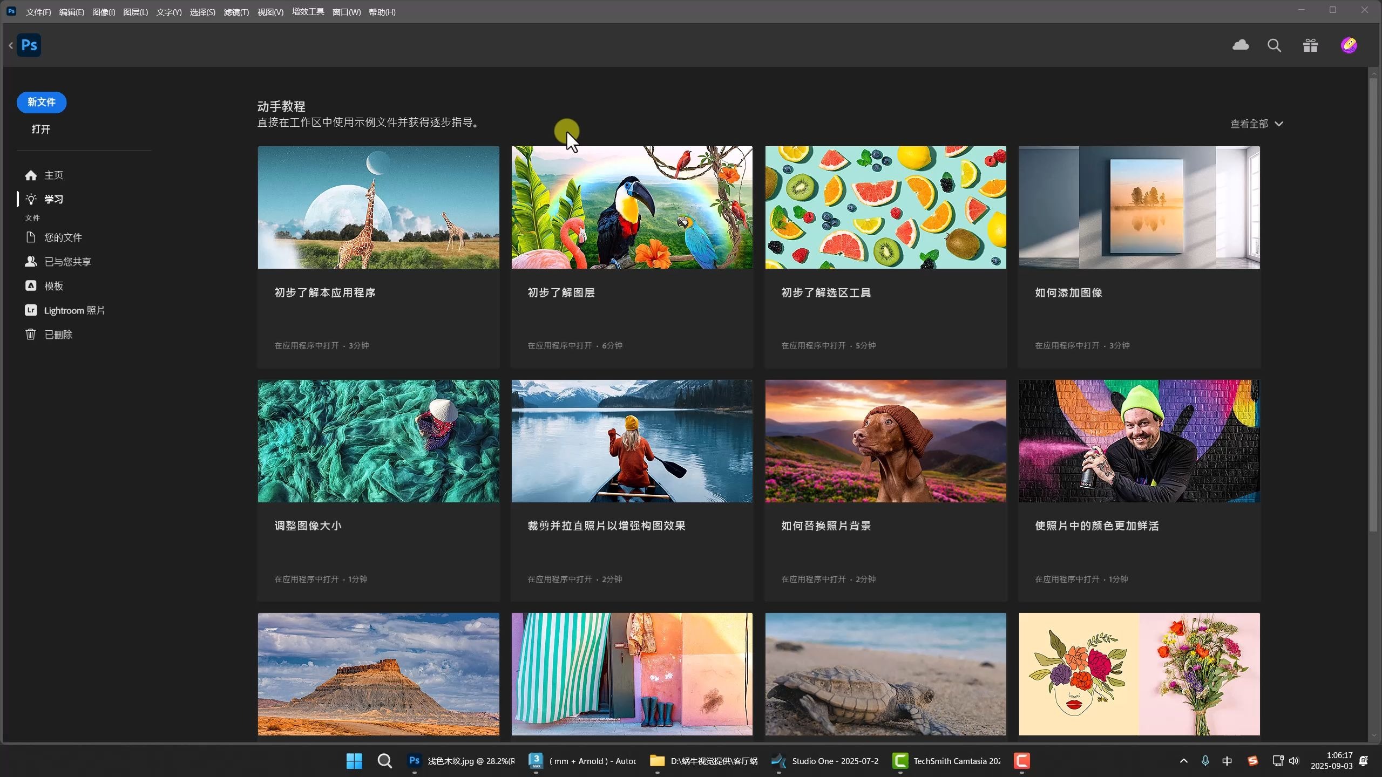Screen dimensions: 1382x777
Task: Expand 查看全部 view all dropdown
Action: (1256, 124)
